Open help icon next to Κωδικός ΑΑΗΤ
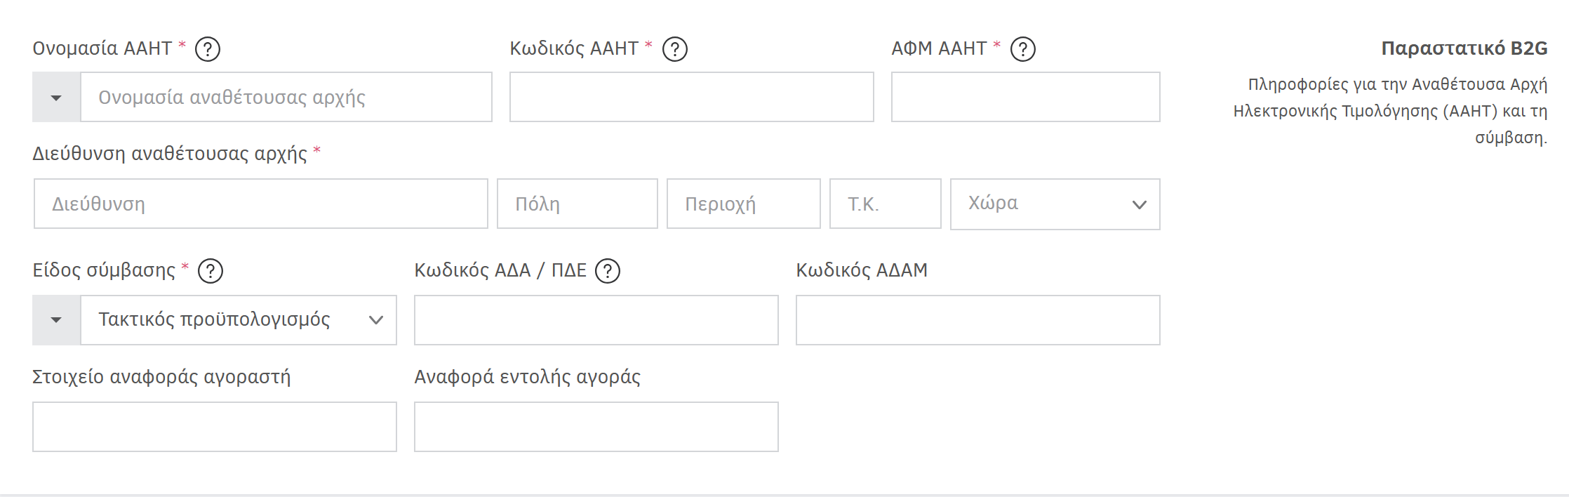The image size is (1569, 497). pos(675,49)
